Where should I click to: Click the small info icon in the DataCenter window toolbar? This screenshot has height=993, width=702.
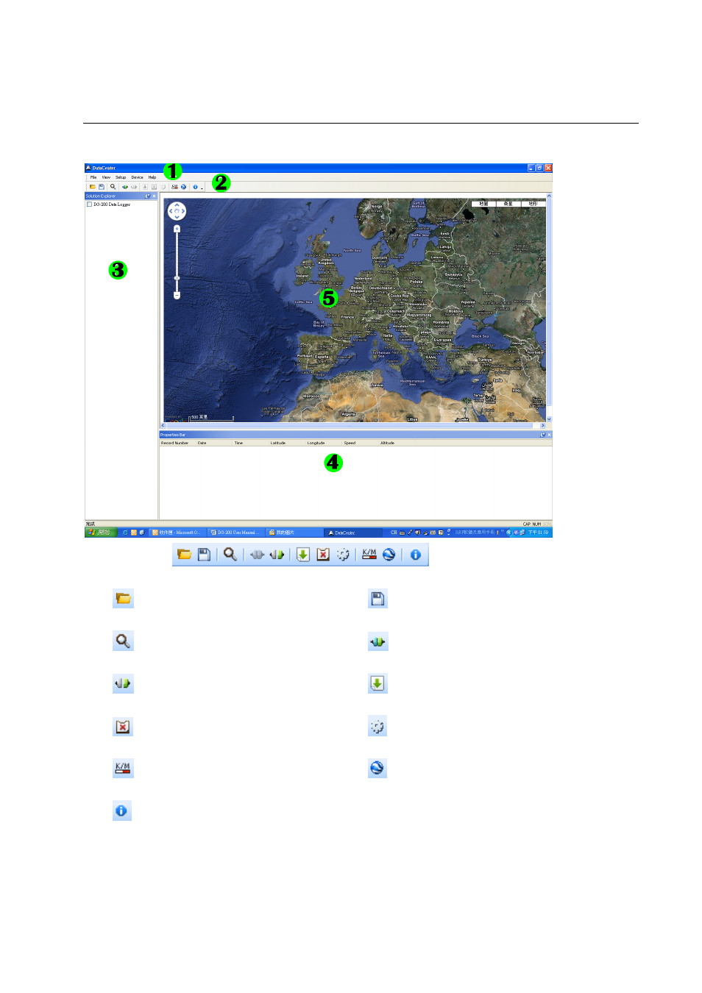pos(195,187)
